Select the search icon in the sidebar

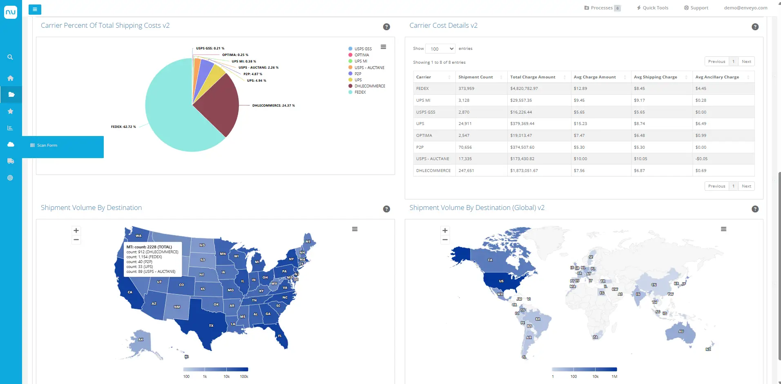pyautogui.click(x=11, y=57)
